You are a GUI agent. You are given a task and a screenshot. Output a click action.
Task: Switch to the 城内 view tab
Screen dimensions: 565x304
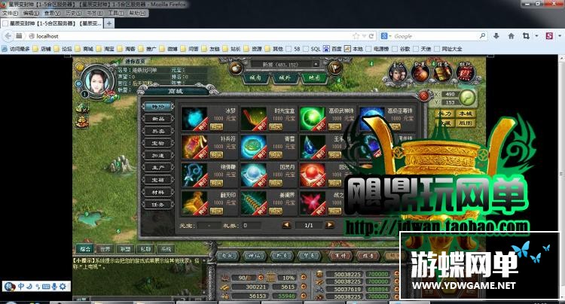tap(255, 78)
